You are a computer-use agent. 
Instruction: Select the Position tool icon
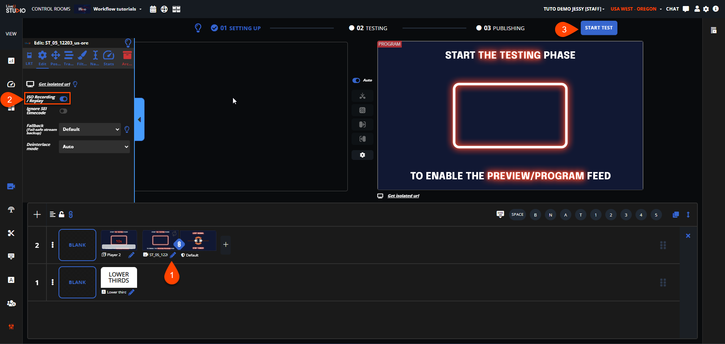56,57
